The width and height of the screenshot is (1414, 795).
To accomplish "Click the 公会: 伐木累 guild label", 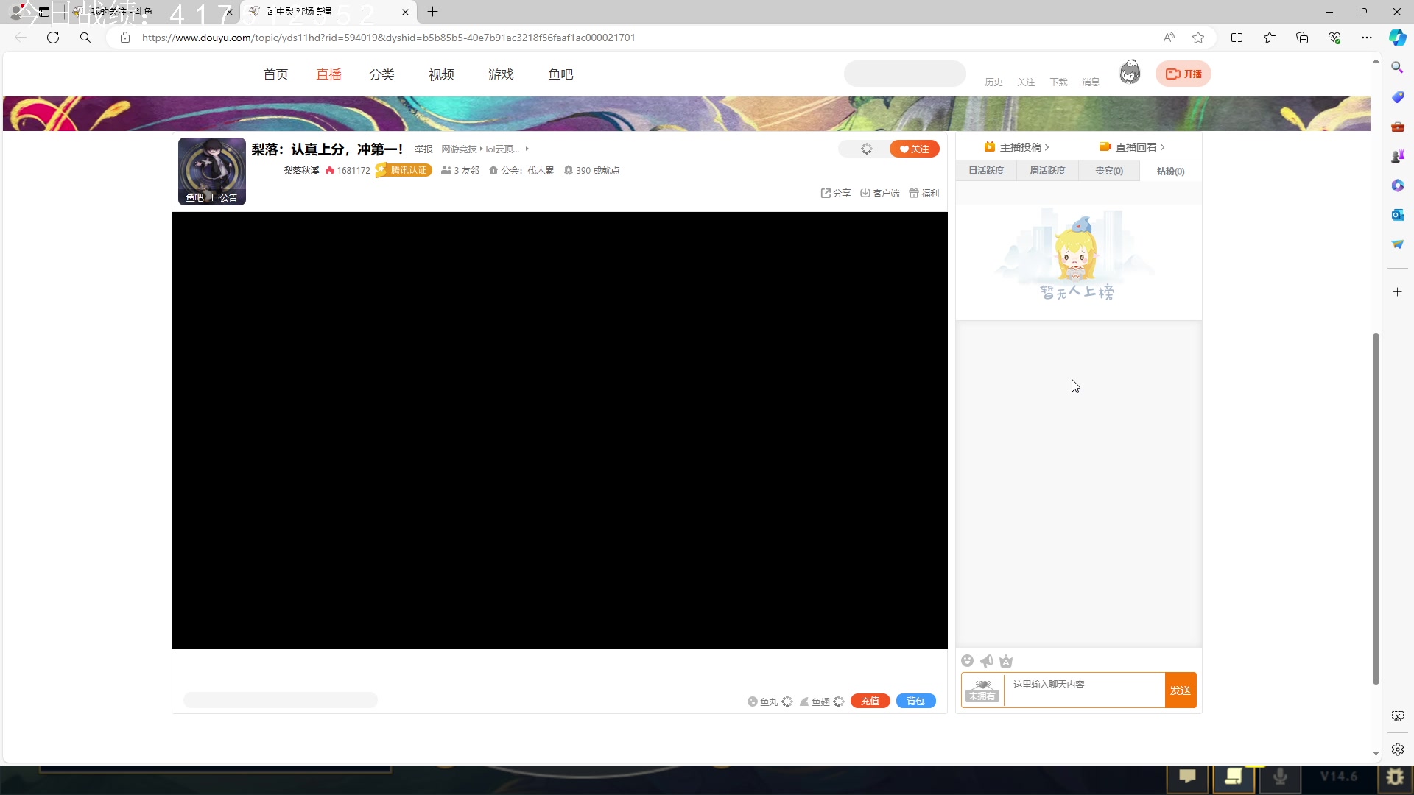I will 521,170.
